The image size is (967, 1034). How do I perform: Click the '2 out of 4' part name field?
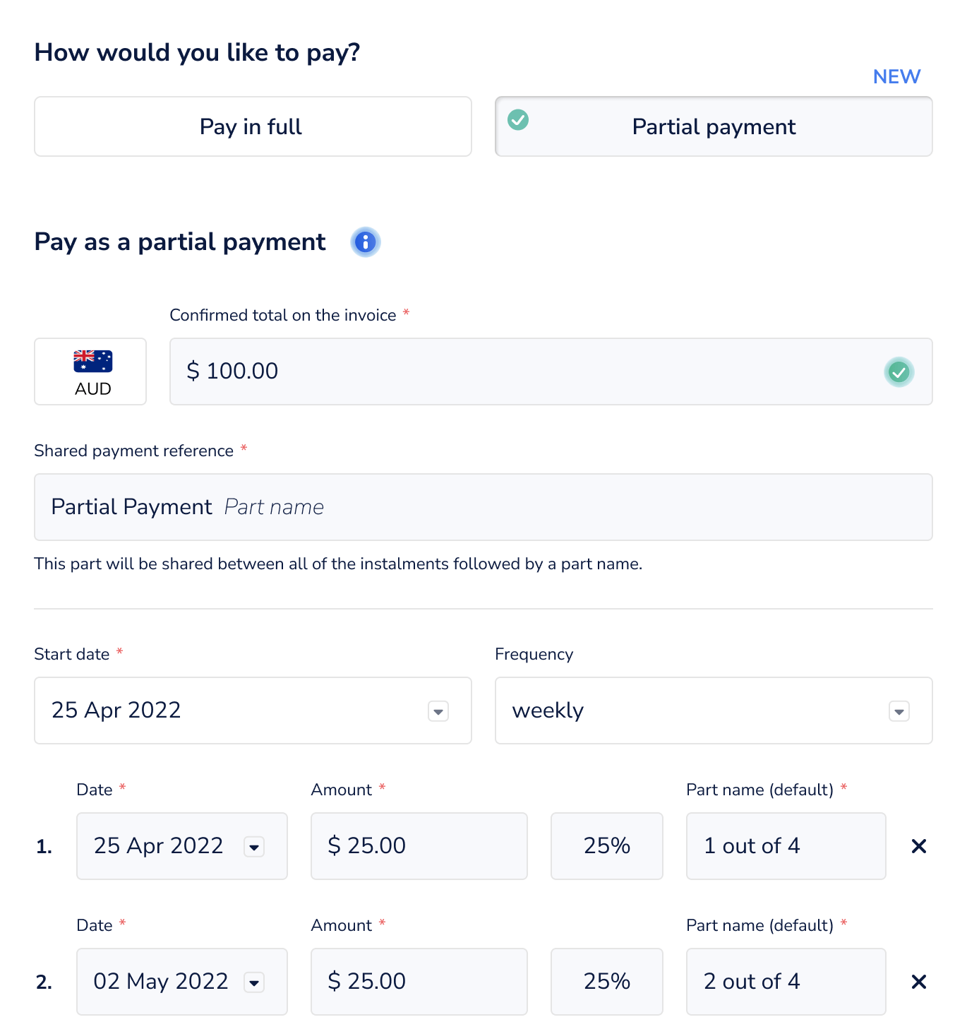click(x=786, y=982)
